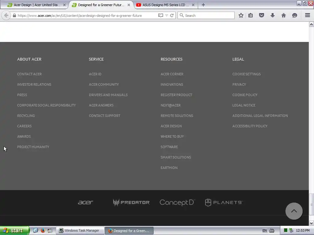Bookmark this page with the star icon
This screenshot has width=314, height=235.
tap(241, 15)
